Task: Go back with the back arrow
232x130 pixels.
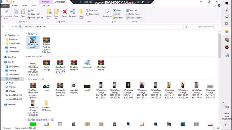Action: [3, 27]
